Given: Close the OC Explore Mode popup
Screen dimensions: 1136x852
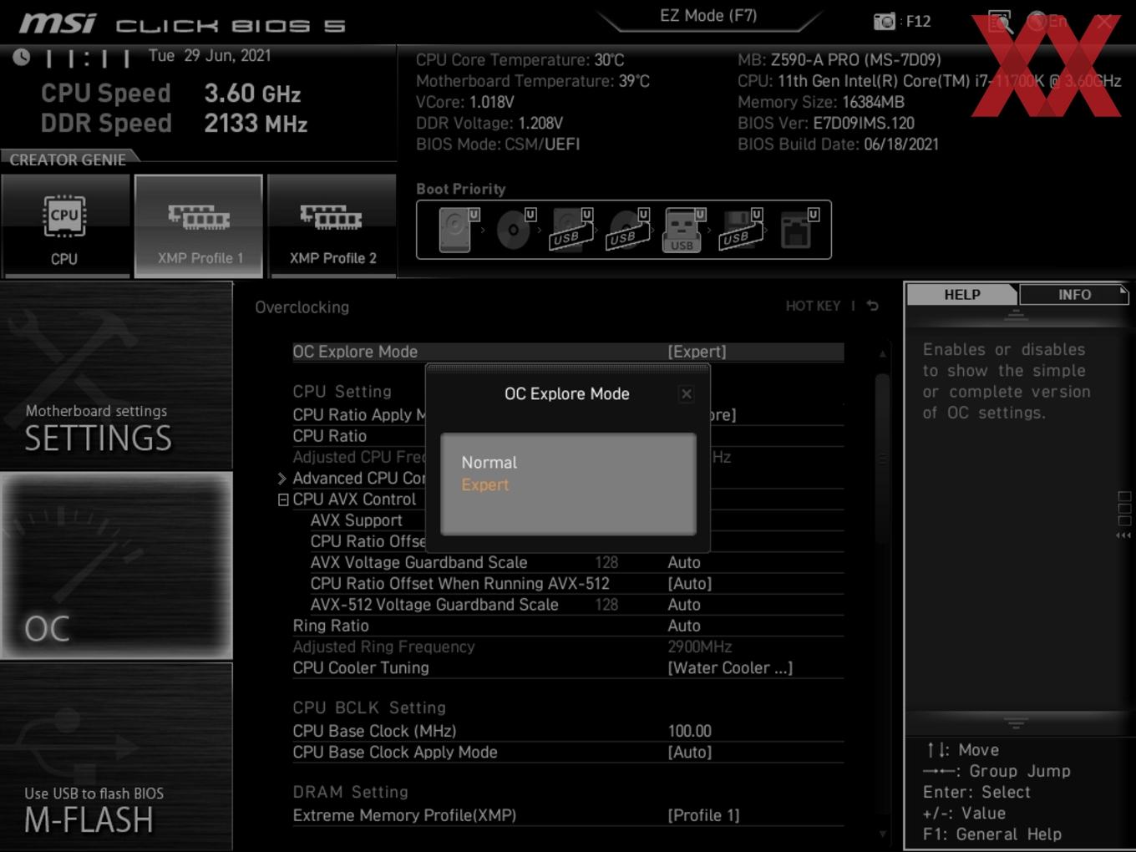Looking at the screenshot, I should (686, 393).
